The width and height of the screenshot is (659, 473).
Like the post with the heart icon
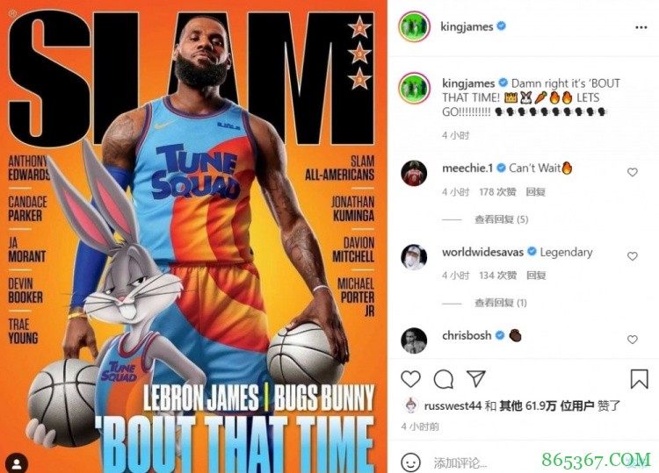410,379
